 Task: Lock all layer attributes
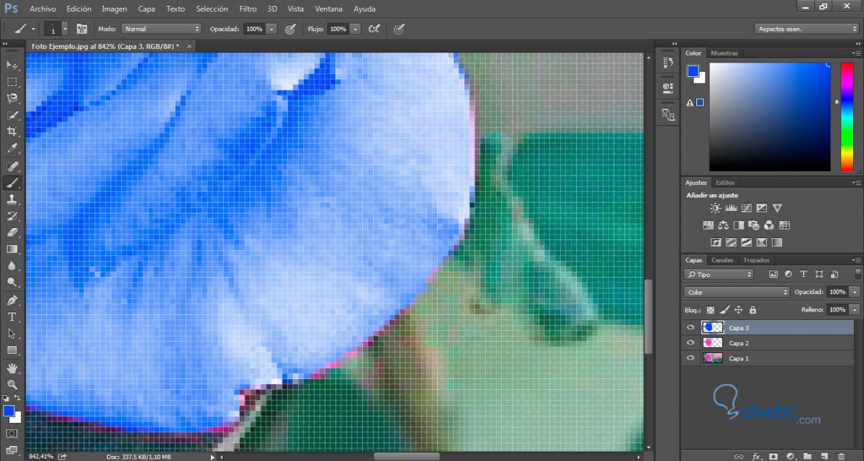[x=752, y=310]
